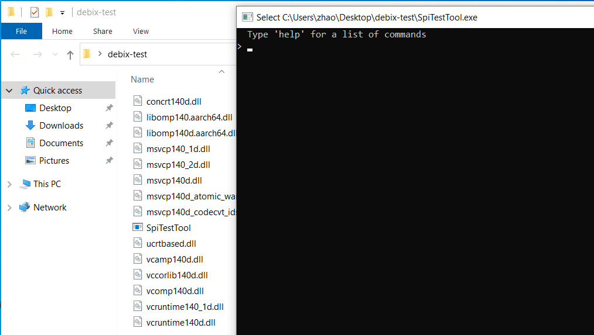Select file vccorlib140d.dll
The image size is (594, 335).
177,275
